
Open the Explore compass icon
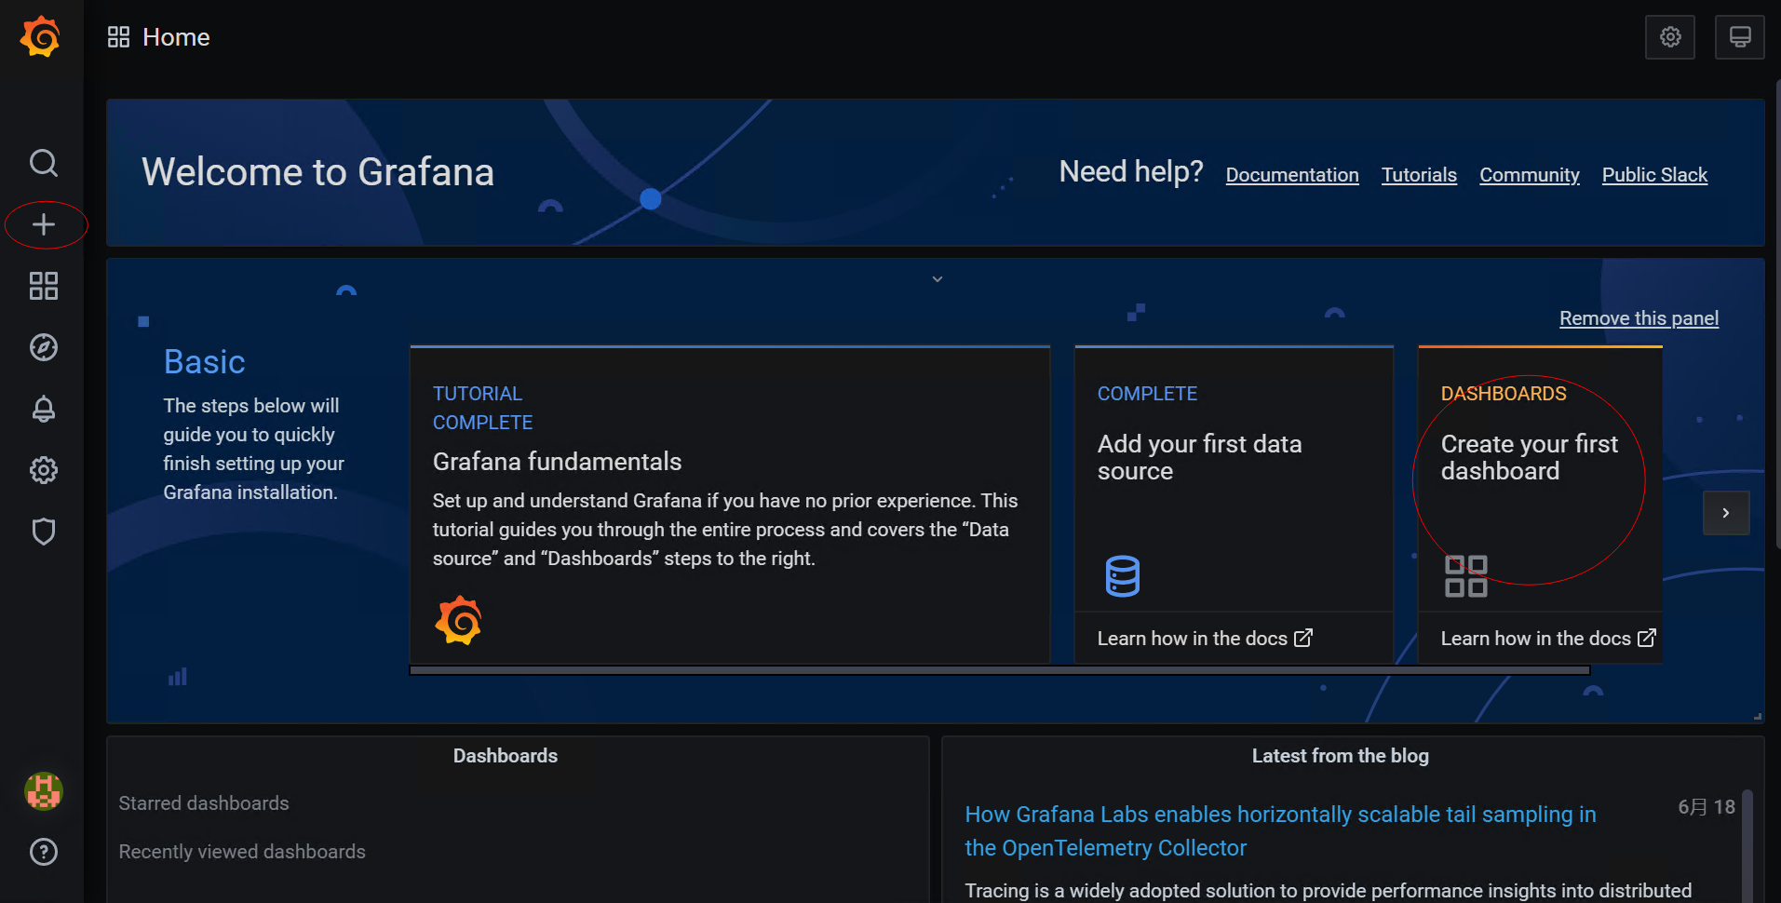[x=44, y=347]
